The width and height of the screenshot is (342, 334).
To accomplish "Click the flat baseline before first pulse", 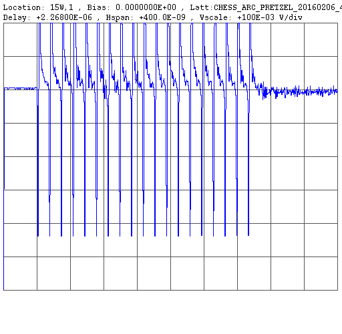I will coord(20,88).
